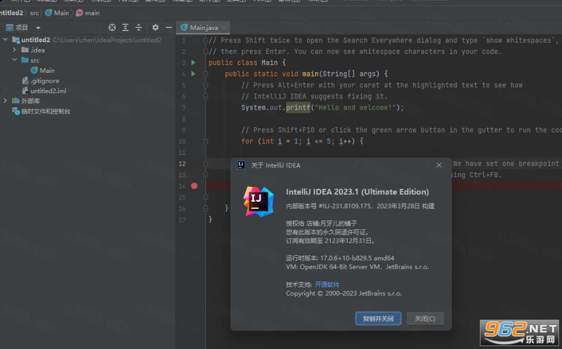The width and height of the screenshot is (562, 349).
Task: Open the 项目 view dropdown arrow
Action: pos(38,28)
